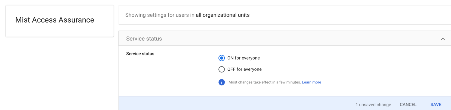The width and height of the screenshot is (451, 110).
Task: Click the Showing settings for users text
Action: coord(160,15)
